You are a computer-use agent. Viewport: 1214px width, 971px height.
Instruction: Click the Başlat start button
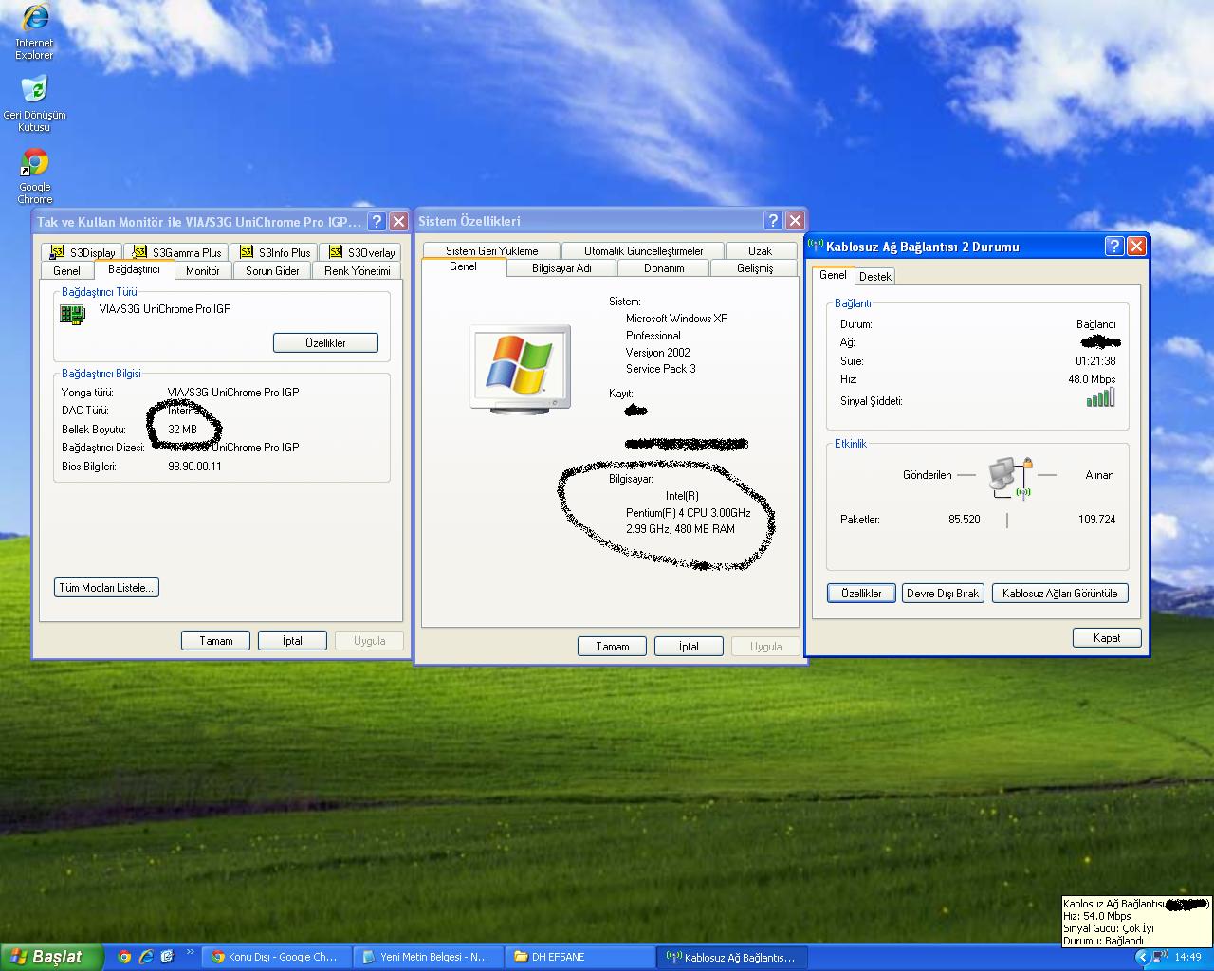(x=51, y=957)
